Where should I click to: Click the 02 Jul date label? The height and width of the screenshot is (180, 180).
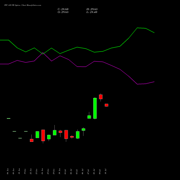[71, 171]
